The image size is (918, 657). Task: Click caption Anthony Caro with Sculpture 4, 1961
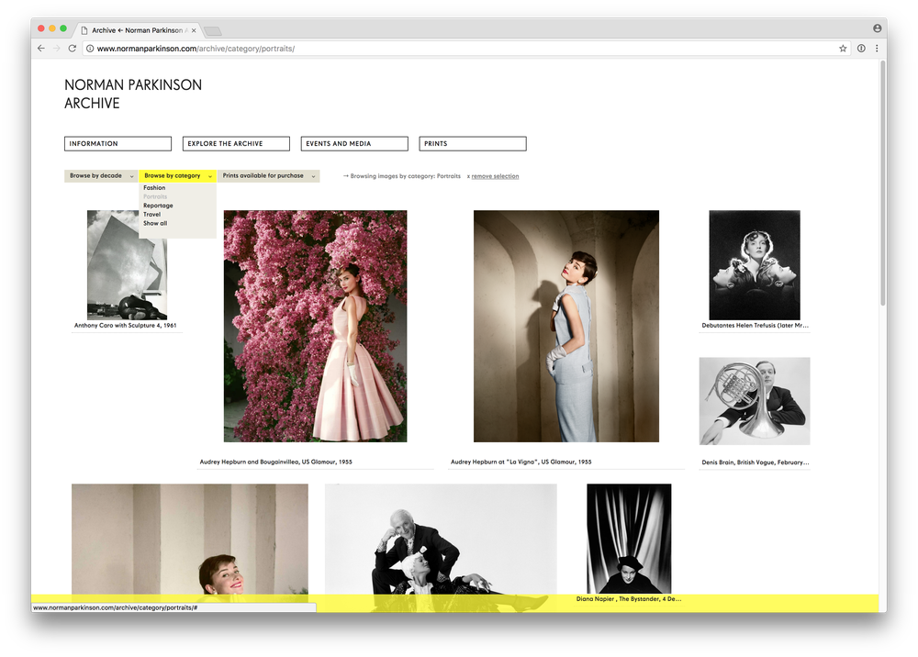point(125,325)
